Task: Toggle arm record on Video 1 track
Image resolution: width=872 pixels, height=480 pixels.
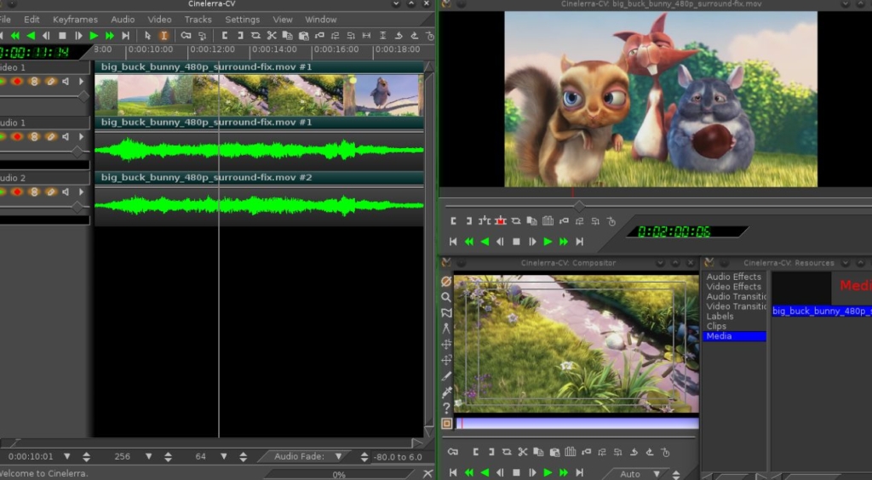Action: 17,82
